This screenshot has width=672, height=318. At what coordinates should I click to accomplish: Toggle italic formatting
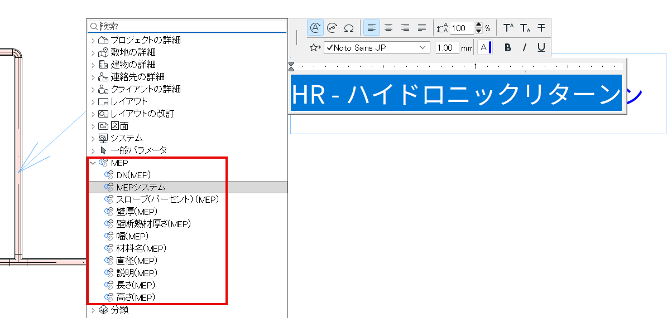(525, 47)
